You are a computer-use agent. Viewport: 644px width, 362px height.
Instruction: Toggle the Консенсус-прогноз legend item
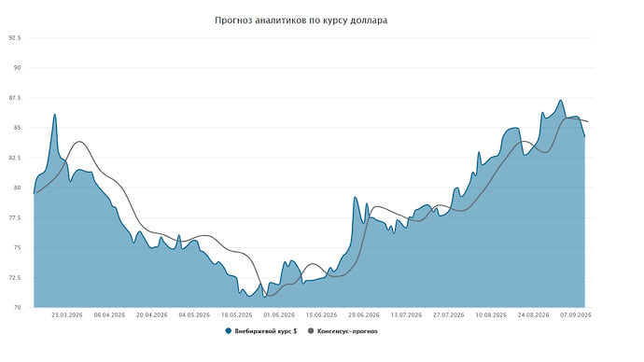343,331
